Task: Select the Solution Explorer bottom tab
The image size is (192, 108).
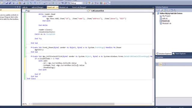Action: [163, 54]
